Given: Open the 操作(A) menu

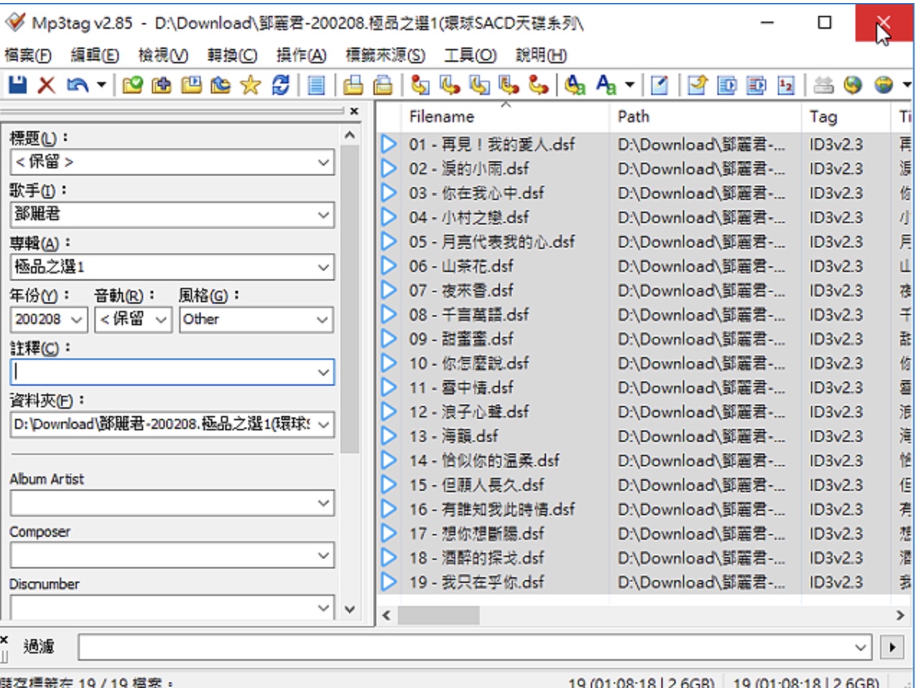Looking at the screenshot, I should (x=301, y=55).
